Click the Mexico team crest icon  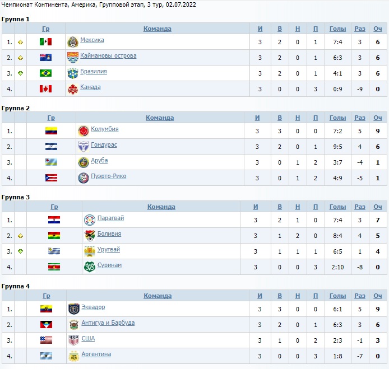tap(72, 41)
